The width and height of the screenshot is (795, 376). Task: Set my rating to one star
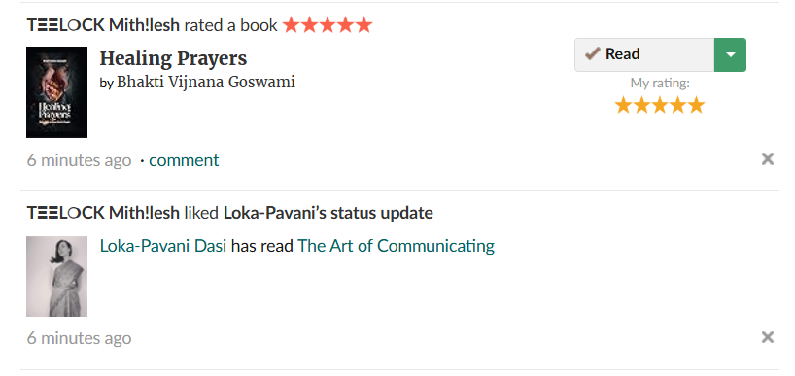[623, 105]
